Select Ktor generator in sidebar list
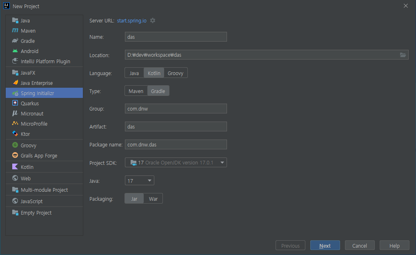The image size is (416, 255). tap(44, 134)
